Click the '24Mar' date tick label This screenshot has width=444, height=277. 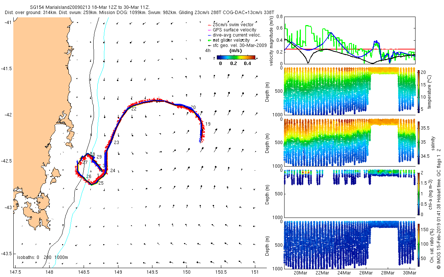coord(344,273)
